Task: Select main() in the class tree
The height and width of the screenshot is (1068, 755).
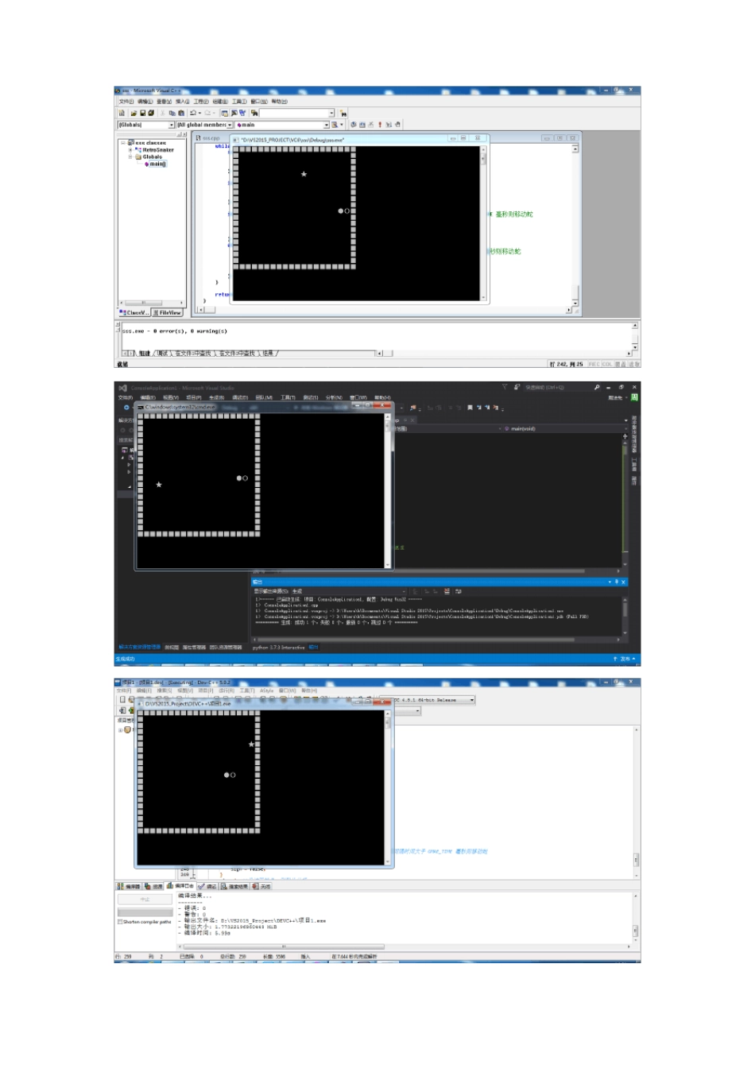Action: (x=156, y=164)
